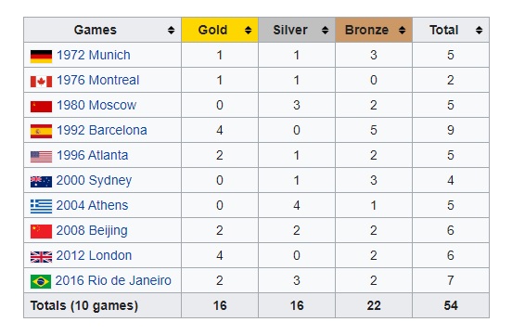Sort table using Bronze column arrows

coord(402,31)
